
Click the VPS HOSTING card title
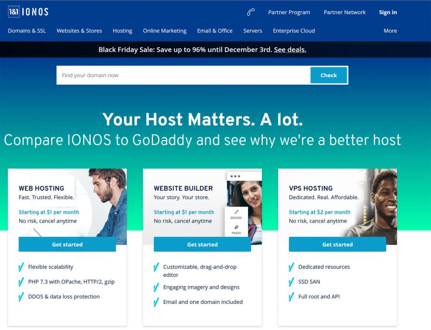click(310, 188)
